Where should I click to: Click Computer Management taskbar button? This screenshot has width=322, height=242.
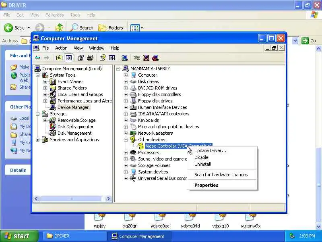click(x=138, y=236)
